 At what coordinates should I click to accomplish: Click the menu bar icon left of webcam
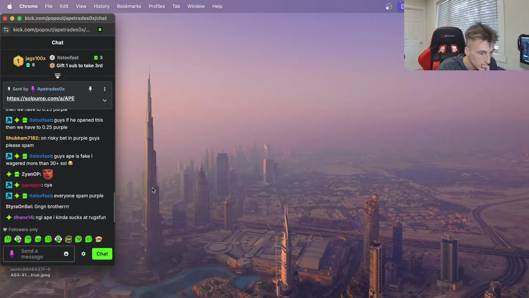click(389, 6)
